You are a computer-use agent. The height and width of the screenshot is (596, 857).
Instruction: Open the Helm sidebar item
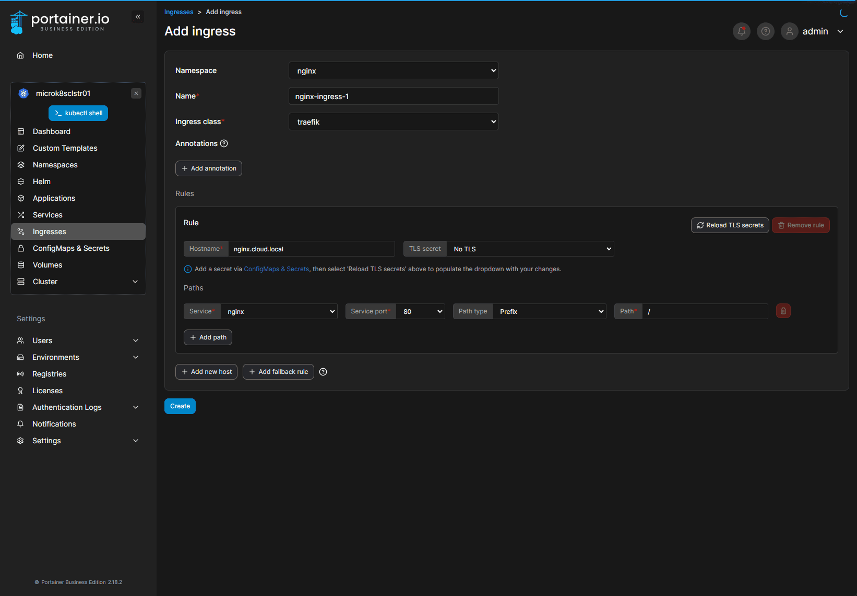42,181
